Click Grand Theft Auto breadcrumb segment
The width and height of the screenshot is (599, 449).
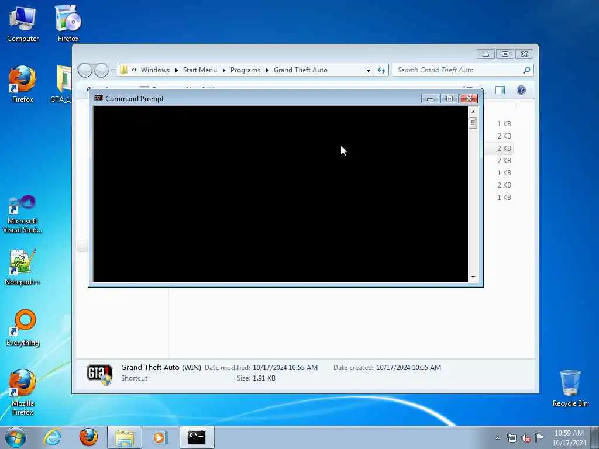coord(301,70)
